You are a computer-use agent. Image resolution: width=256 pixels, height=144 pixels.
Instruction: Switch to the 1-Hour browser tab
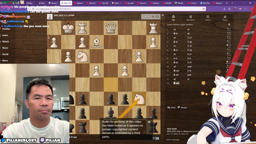pos(192,3)
